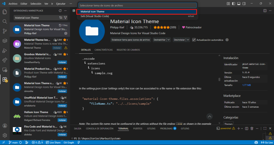Click Establecer tema para iconos de archivo button
274x145 pixels.
(131, 40)
